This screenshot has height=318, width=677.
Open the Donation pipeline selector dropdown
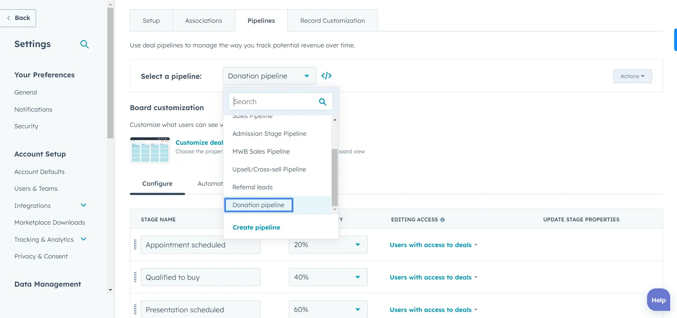tap(269, 76)
